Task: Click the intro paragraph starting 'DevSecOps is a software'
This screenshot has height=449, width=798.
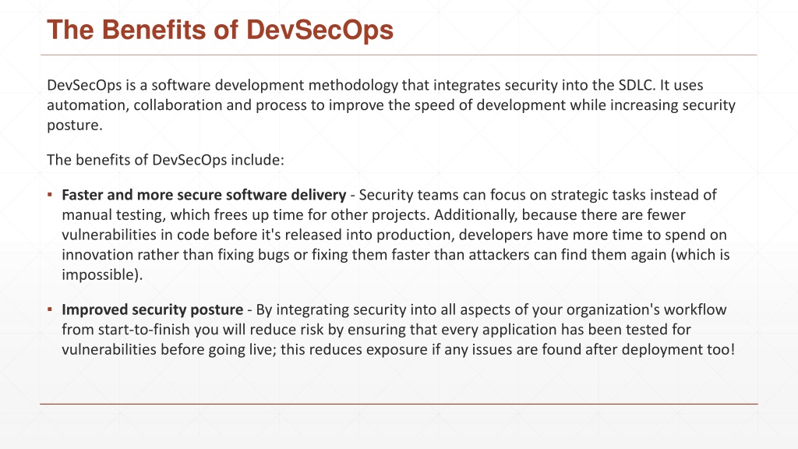Action: [391, 105]
